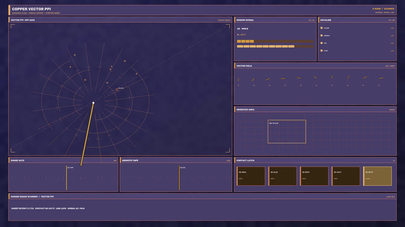Image resolution: width=405 pixels, height=227 pixels.
Task: Select vector field glyph 08
Action: [x=348, y=77]
